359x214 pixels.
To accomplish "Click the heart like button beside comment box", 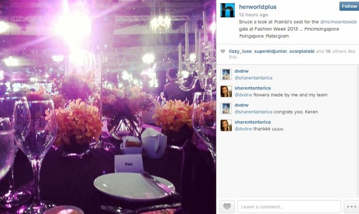I will pyautogui.click(x=227, y=206).
